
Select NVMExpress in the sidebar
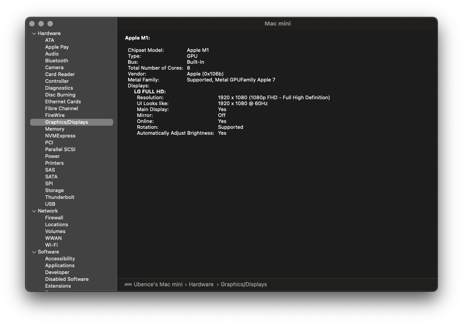pyautogui.click(x=60, y=136)
